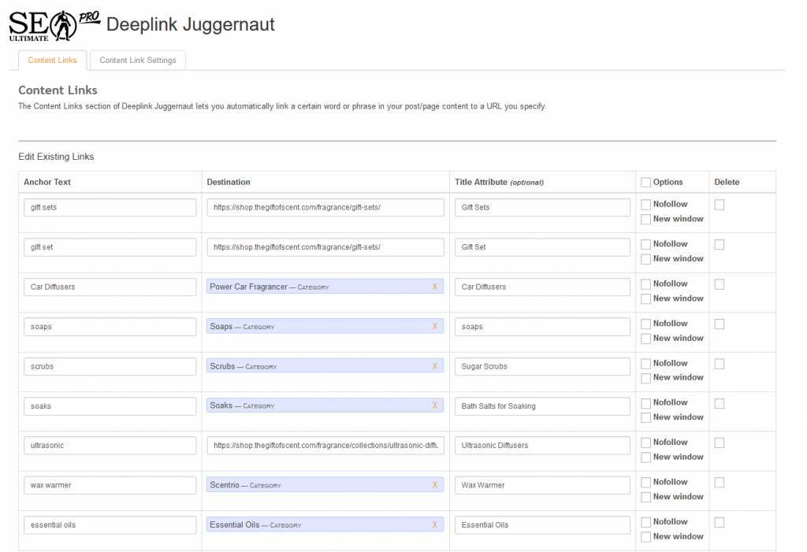Viewport: 807px width, 552px height.
Task: Toggle the Options header checkbox
Action: tap(646, 182)
